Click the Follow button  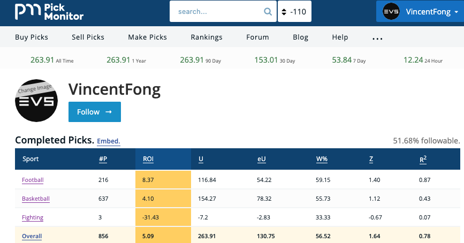[x=95, y=112]
